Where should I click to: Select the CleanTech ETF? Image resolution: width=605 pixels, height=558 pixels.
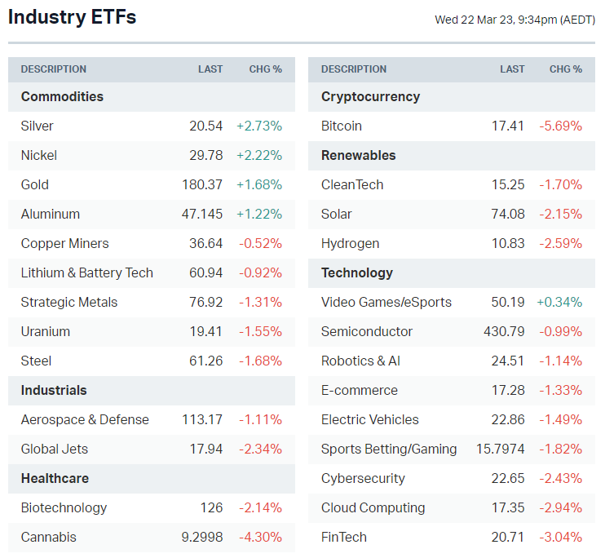[352, 184]
